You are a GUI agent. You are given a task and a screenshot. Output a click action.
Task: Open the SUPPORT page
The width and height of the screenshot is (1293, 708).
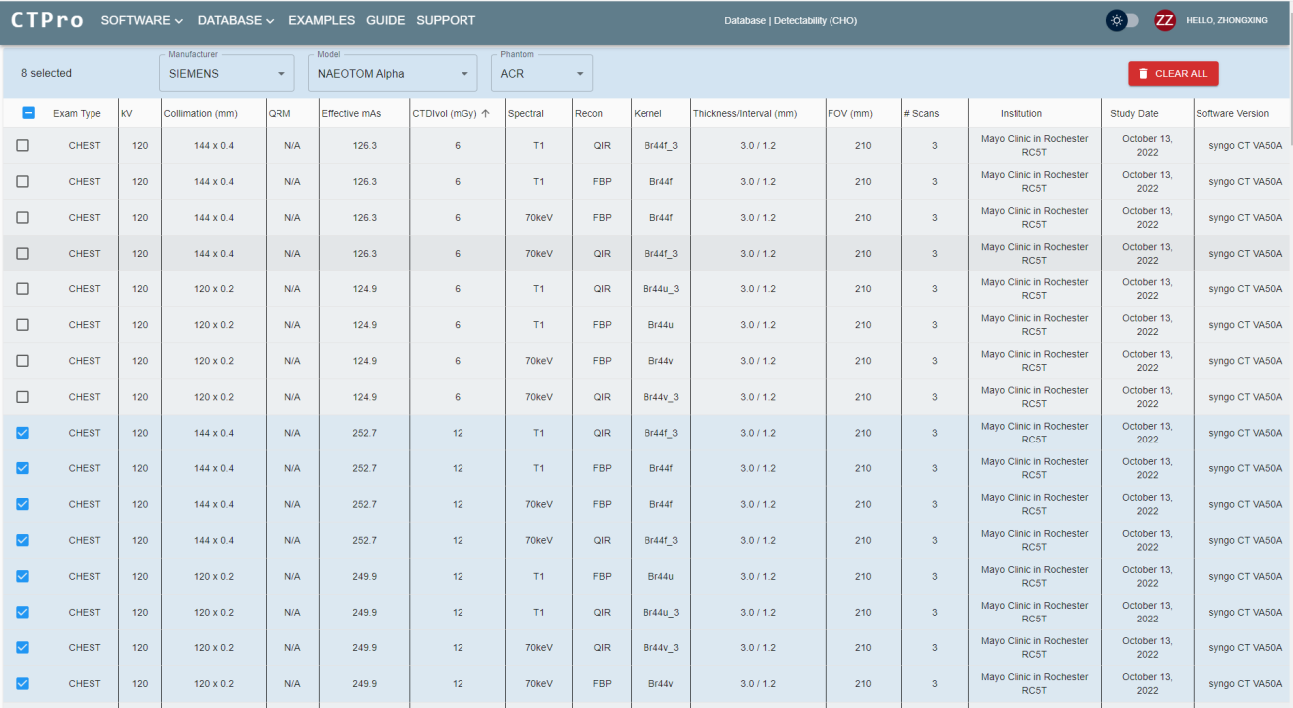pyautogui.click(x=446, y=21)
